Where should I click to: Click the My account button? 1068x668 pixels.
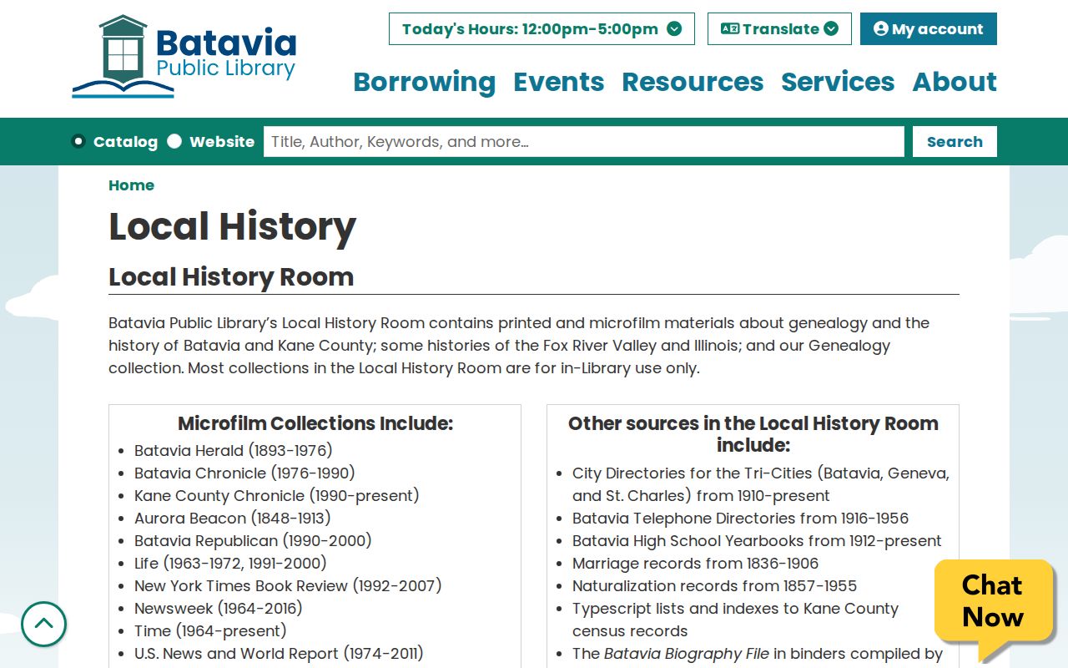coord(929,29)
